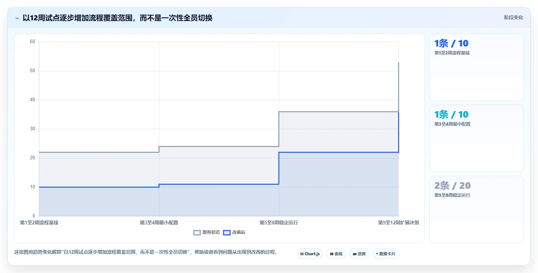
Task: Click the chart description text below the chart
Action: (x=146, y=252)
